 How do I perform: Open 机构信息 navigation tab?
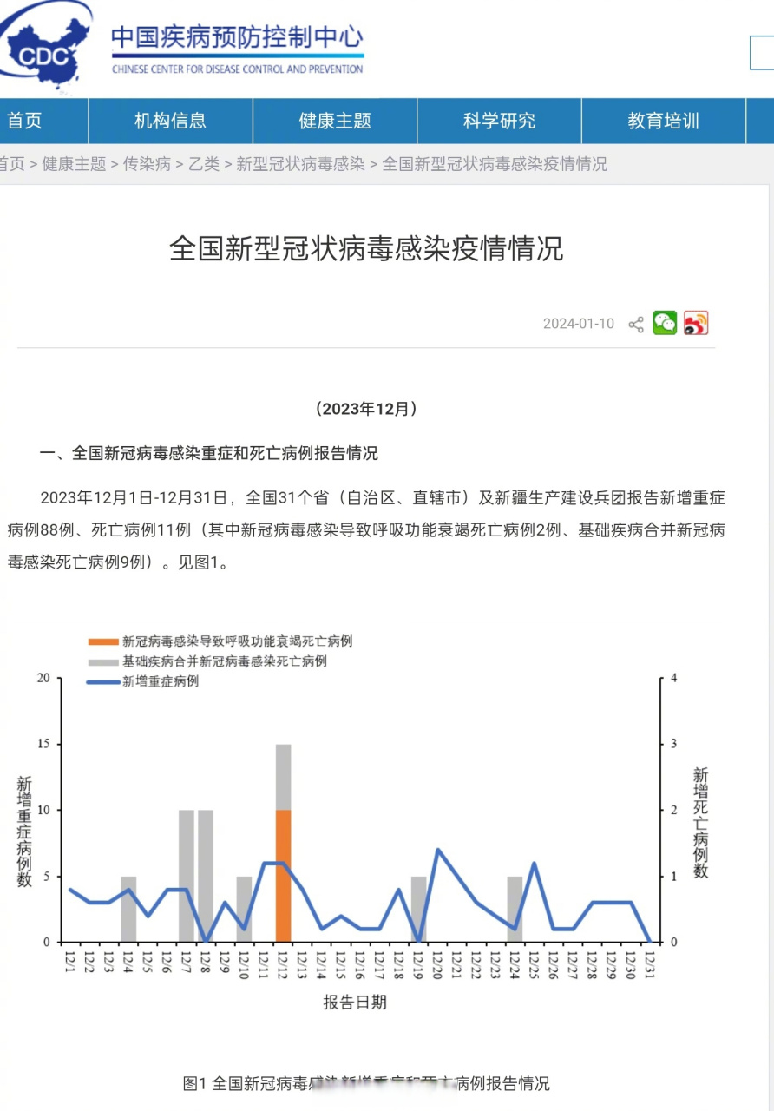tap(170, 121)
